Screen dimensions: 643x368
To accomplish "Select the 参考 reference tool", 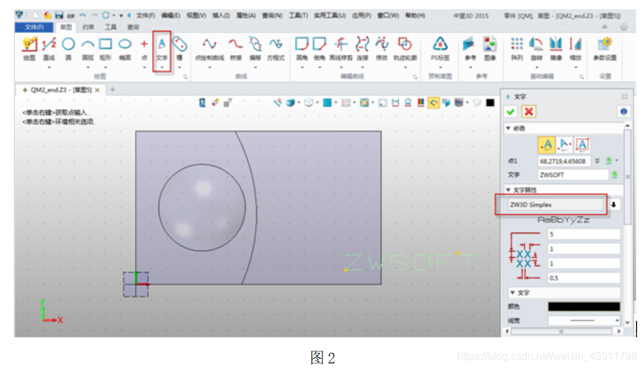I will tap(470, 48).
